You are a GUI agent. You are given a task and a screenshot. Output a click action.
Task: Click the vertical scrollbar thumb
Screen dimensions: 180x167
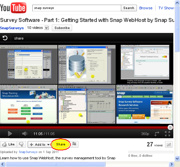(177, 29)
